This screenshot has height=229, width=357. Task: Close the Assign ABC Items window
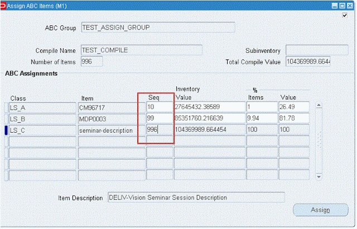(x=350, y=6)
